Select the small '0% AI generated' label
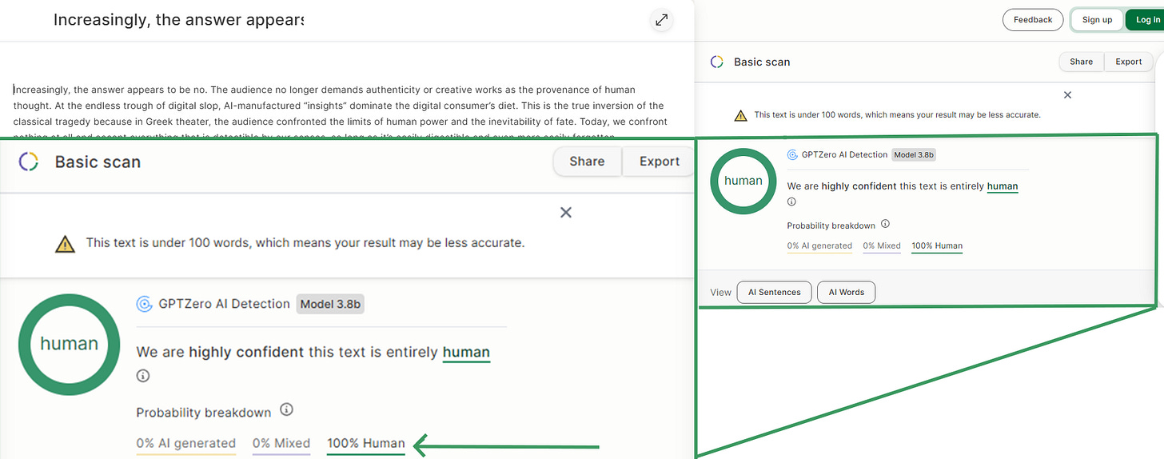 819,246
